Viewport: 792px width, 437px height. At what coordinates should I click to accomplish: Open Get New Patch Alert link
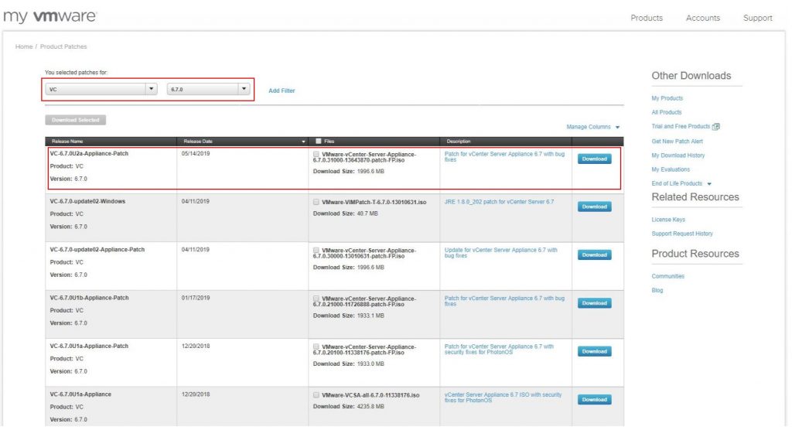click(677, 142)
